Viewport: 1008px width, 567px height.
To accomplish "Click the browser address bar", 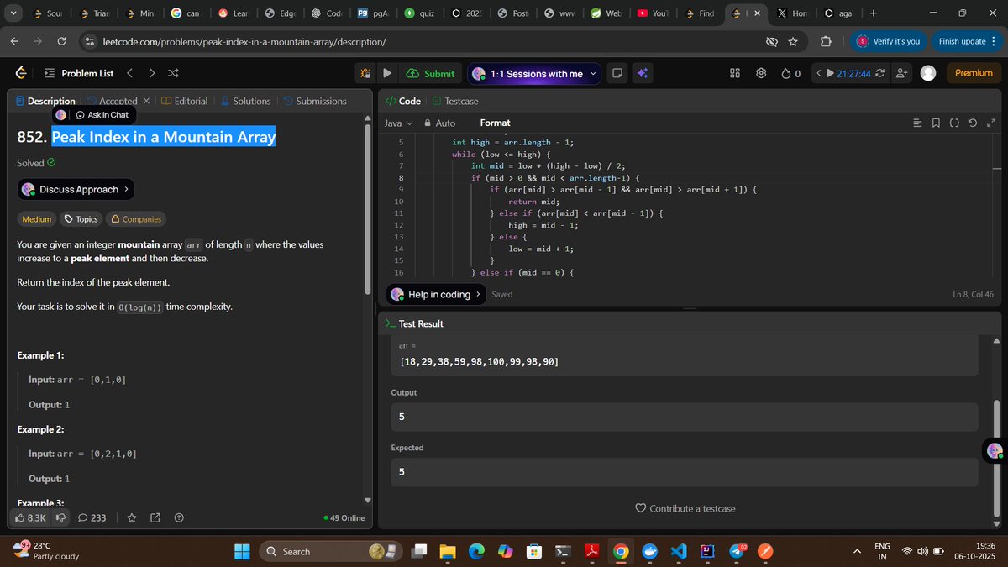I will [x=420, y=41].
